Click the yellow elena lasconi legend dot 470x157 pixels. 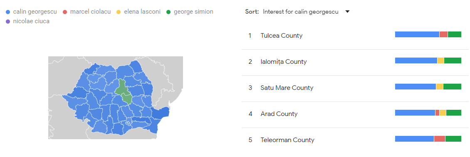tap(119, 12)
